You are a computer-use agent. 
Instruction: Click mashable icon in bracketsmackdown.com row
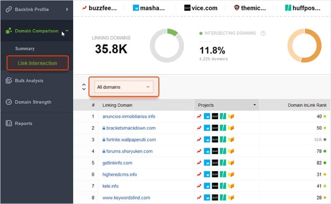tap(207, 128)
